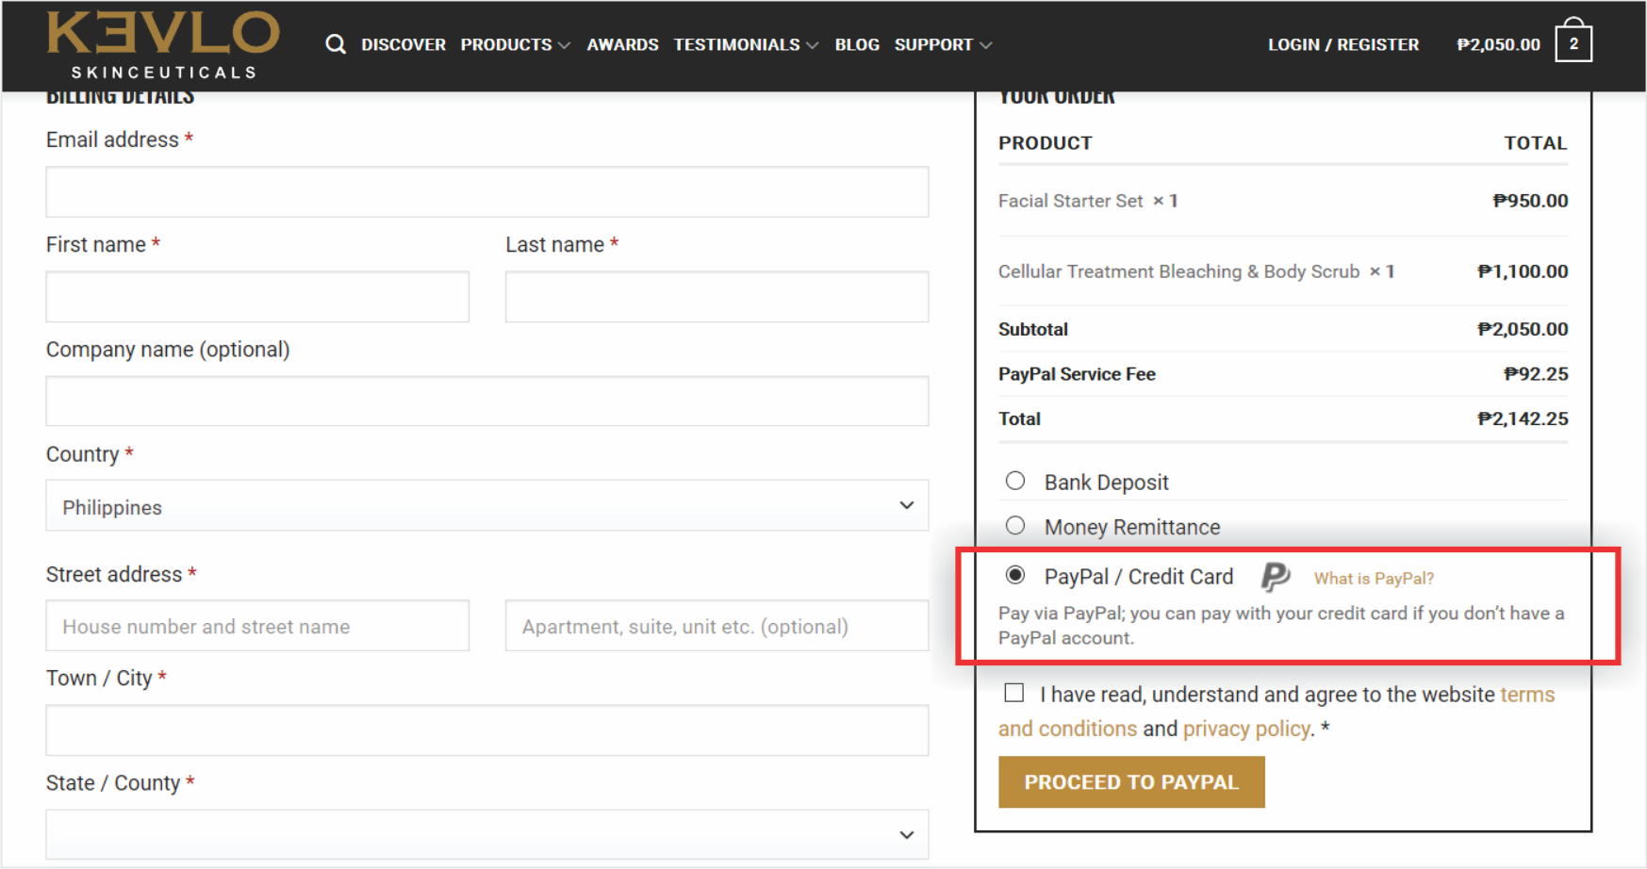
Task: Open the privacy policy link
Action: coord(1245,729)
